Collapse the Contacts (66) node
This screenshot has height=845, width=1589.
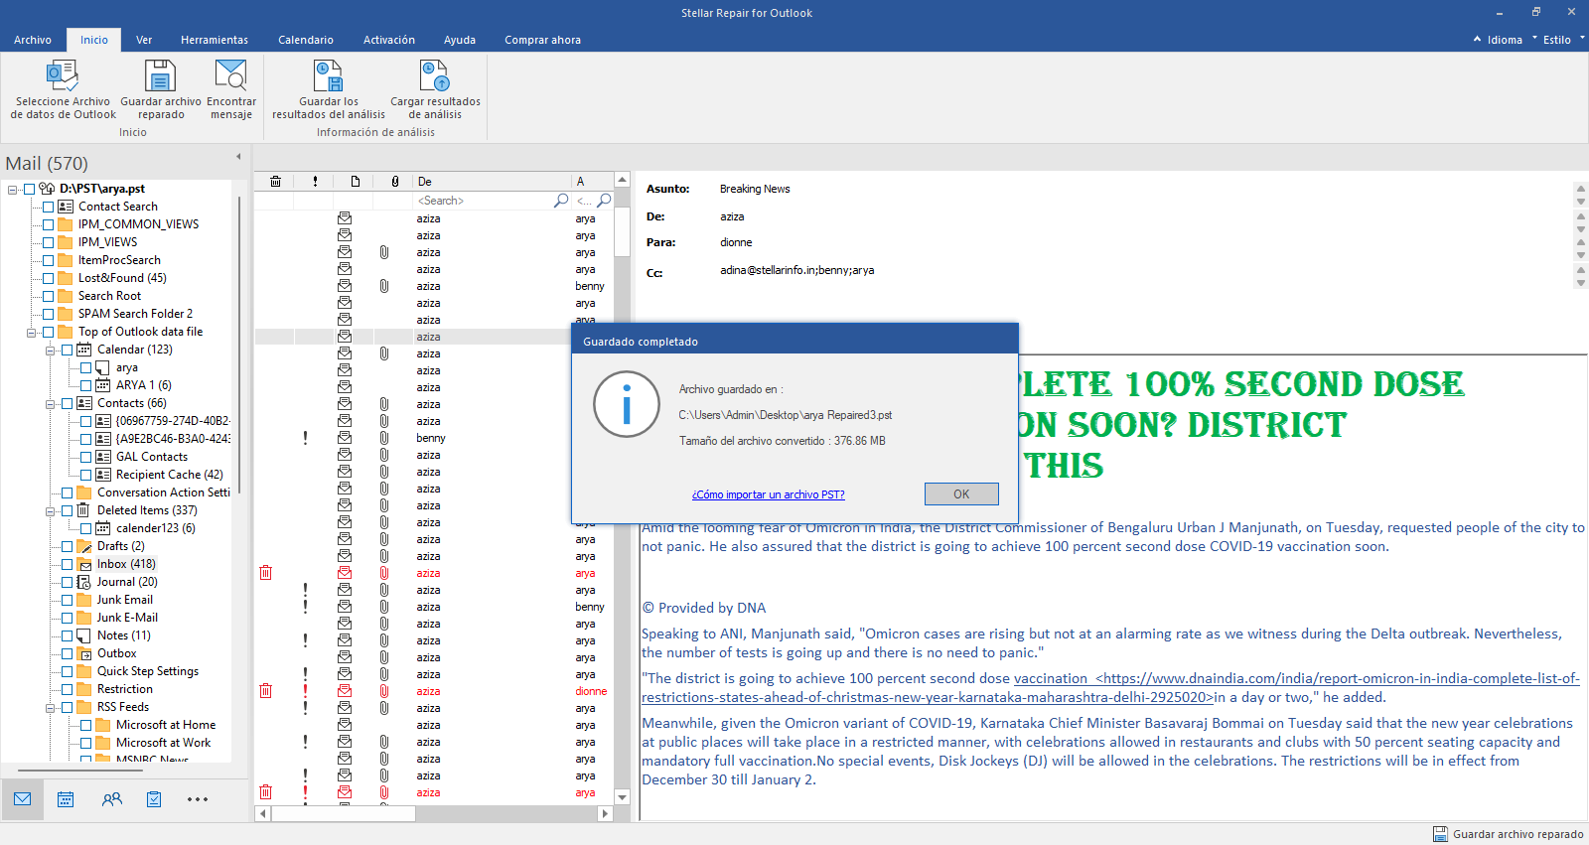pyautogui.click(x=50, y=403)
